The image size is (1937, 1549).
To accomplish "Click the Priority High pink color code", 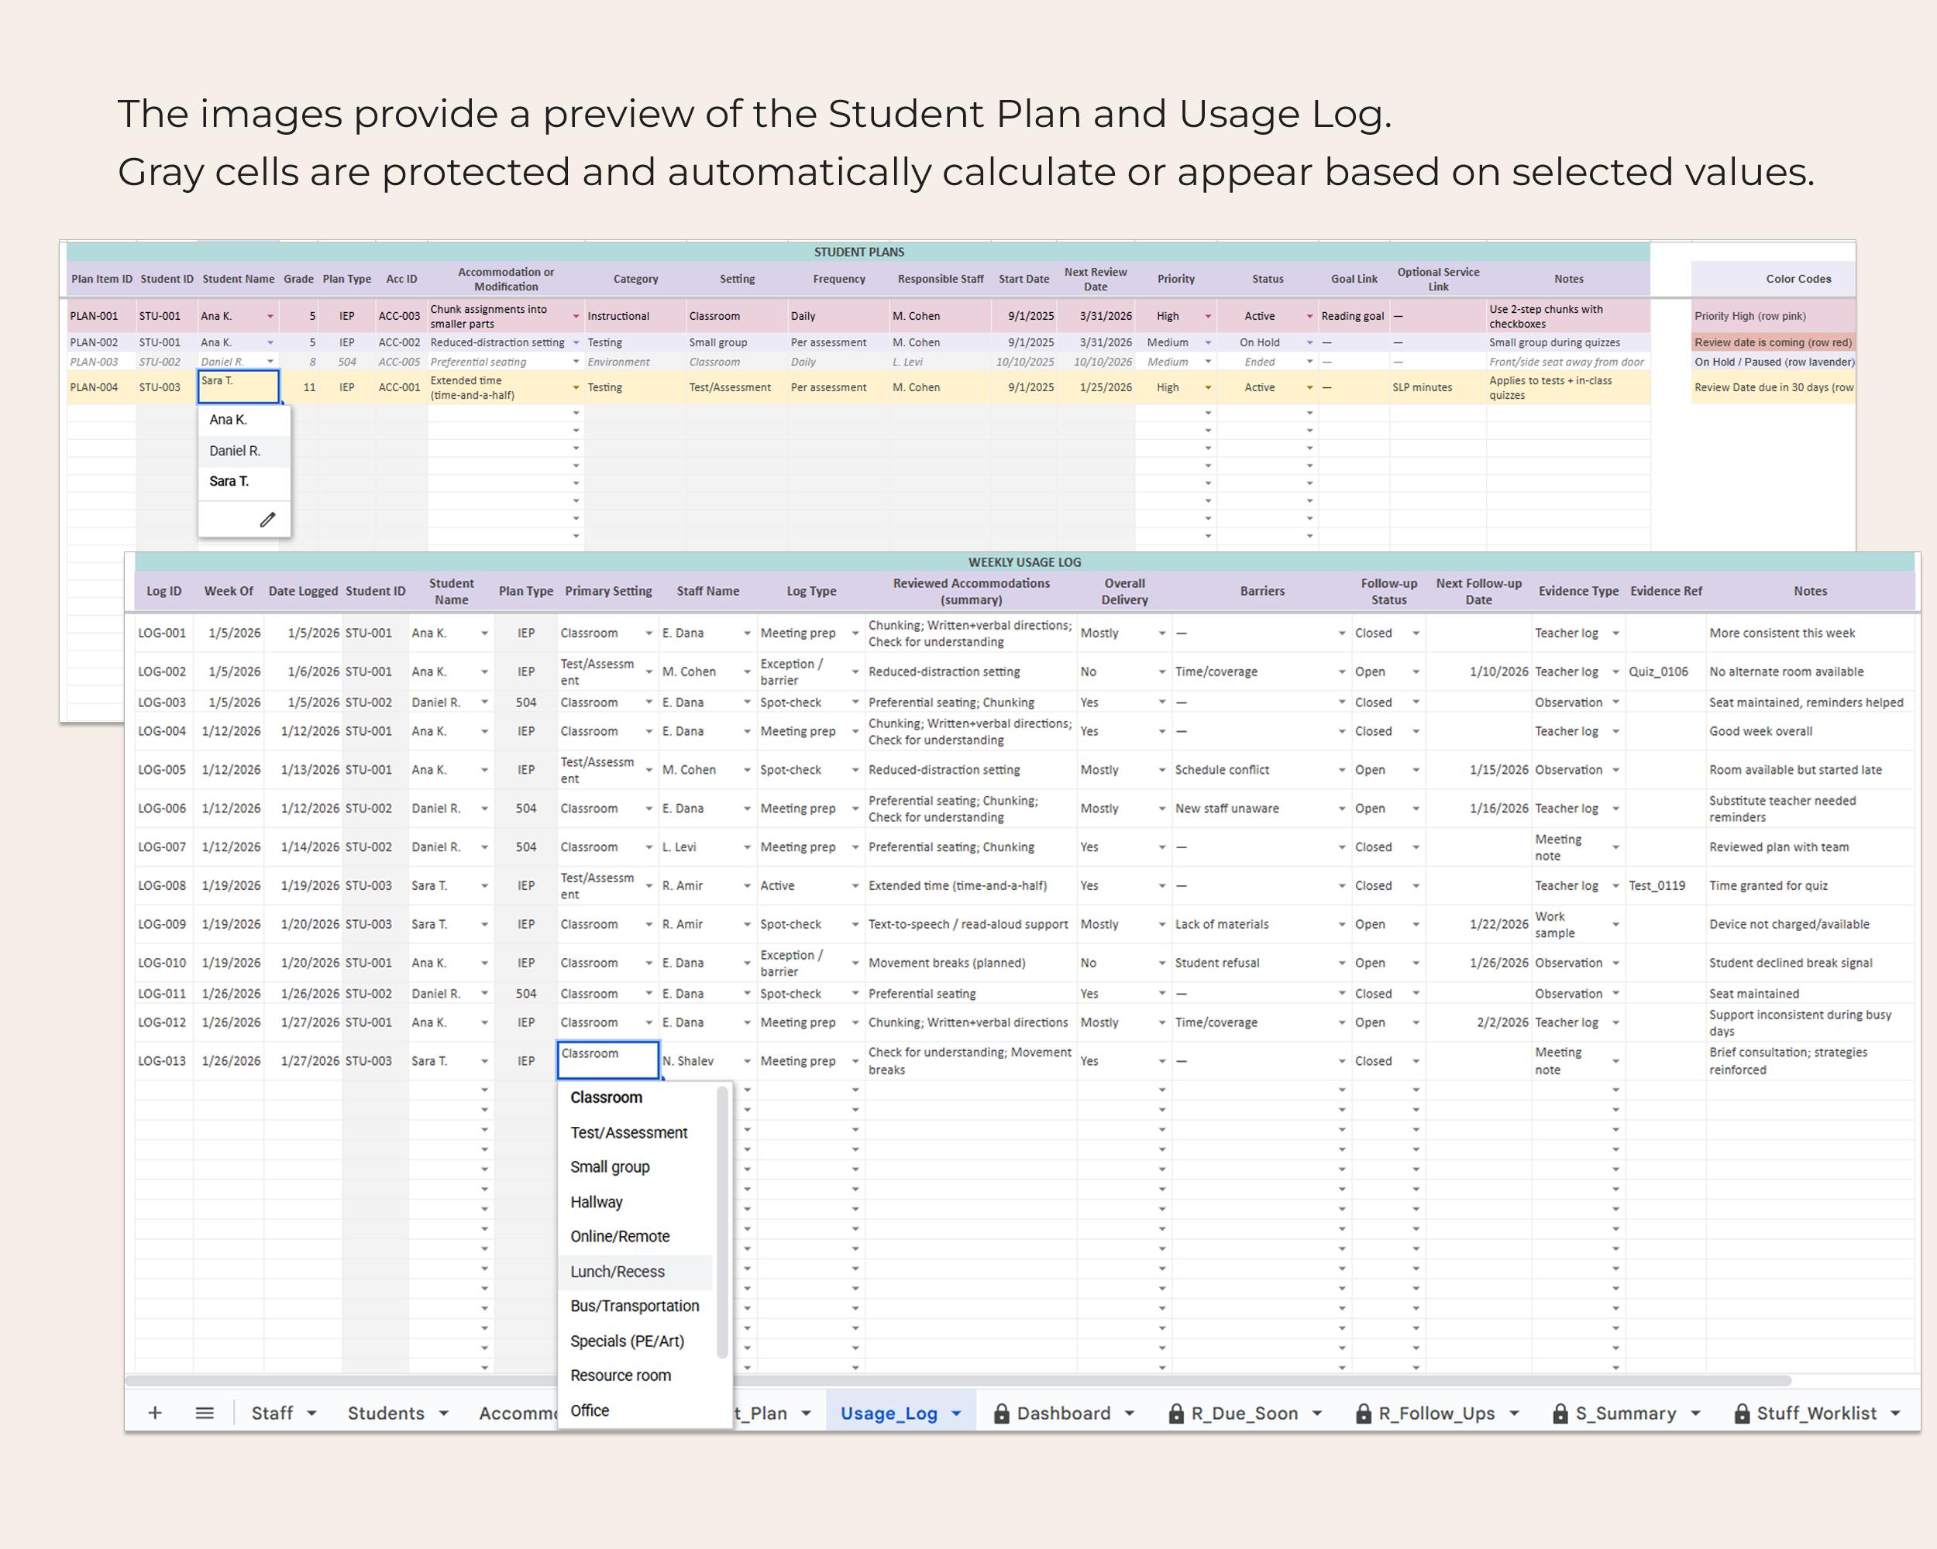I will [x=1773, y=316].
